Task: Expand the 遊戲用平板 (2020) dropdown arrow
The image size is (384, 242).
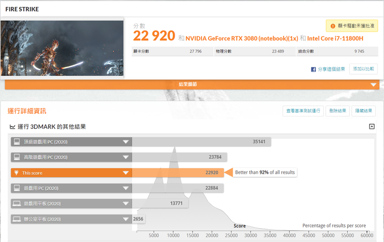Action: click(126, 204)
